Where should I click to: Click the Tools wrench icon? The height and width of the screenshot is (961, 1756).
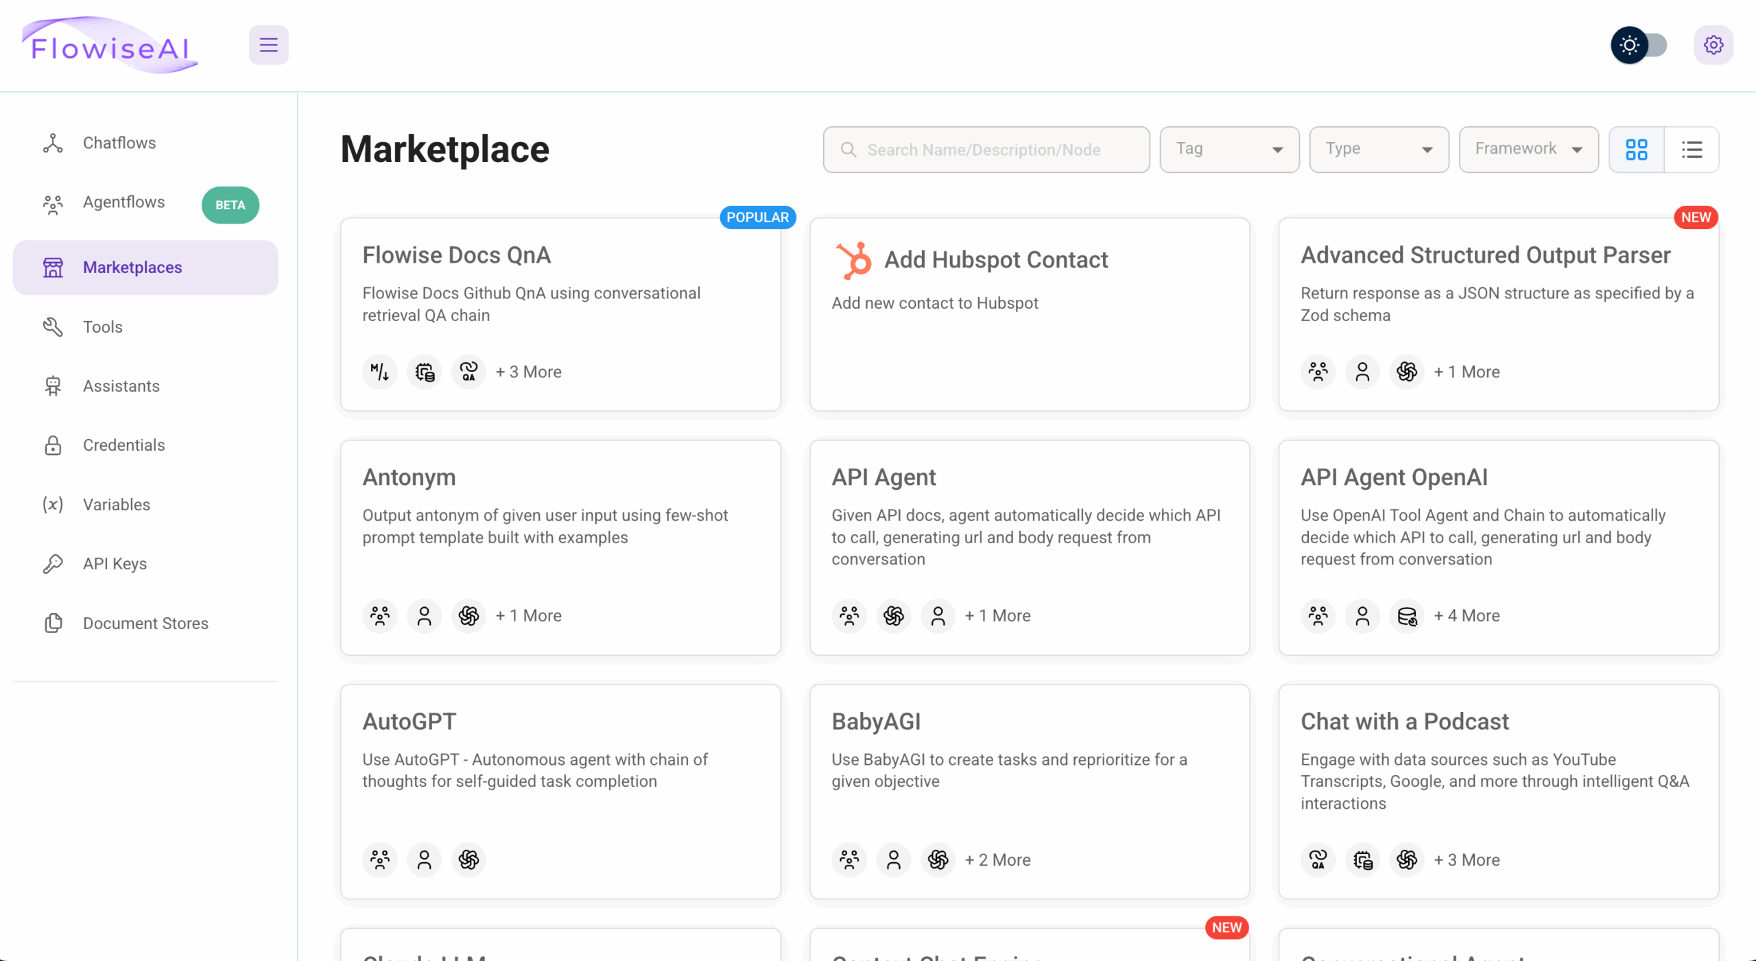coord(53,327)
